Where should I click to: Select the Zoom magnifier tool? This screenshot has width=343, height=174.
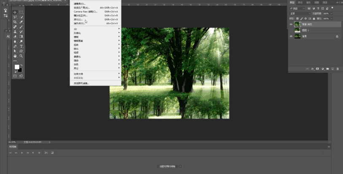click(x=21, y=56)
